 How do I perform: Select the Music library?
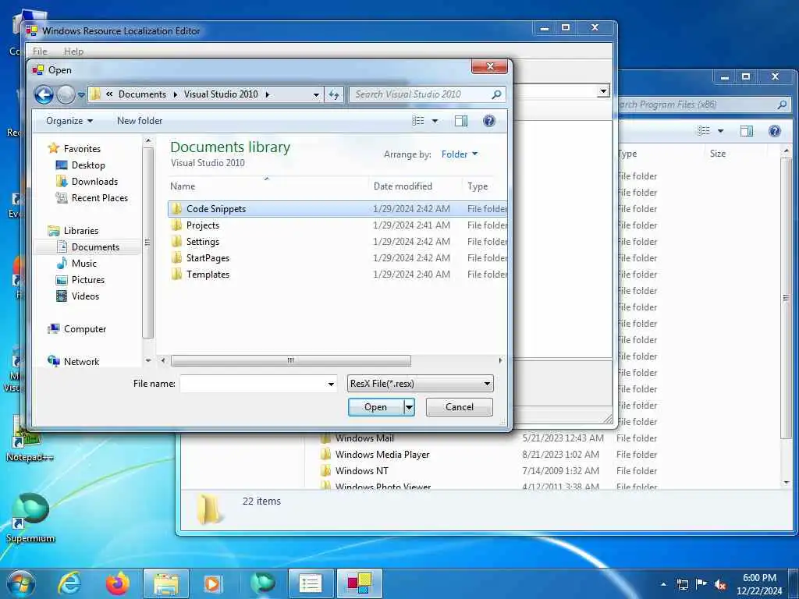click(83, 264)
